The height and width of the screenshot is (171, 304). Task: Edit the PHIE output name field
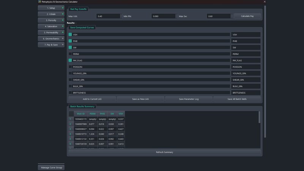[245, 41]
